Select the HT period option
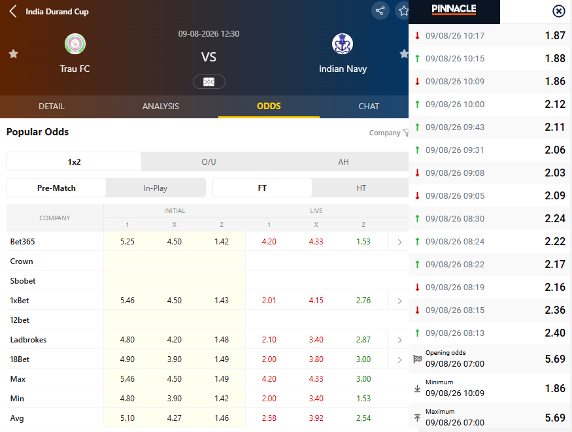 361,188
